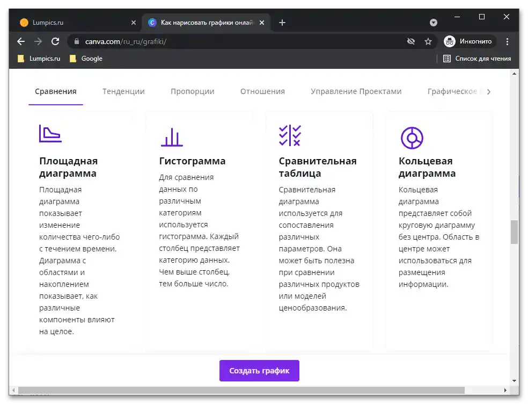Maximize the browser window

pyautogui.click(x=482, y=17)
